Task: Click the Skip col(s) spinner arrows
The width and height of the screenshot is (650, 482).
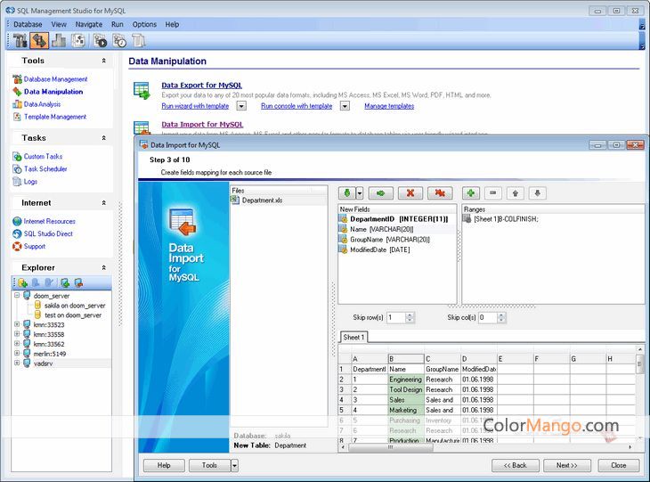Action: 501,318
